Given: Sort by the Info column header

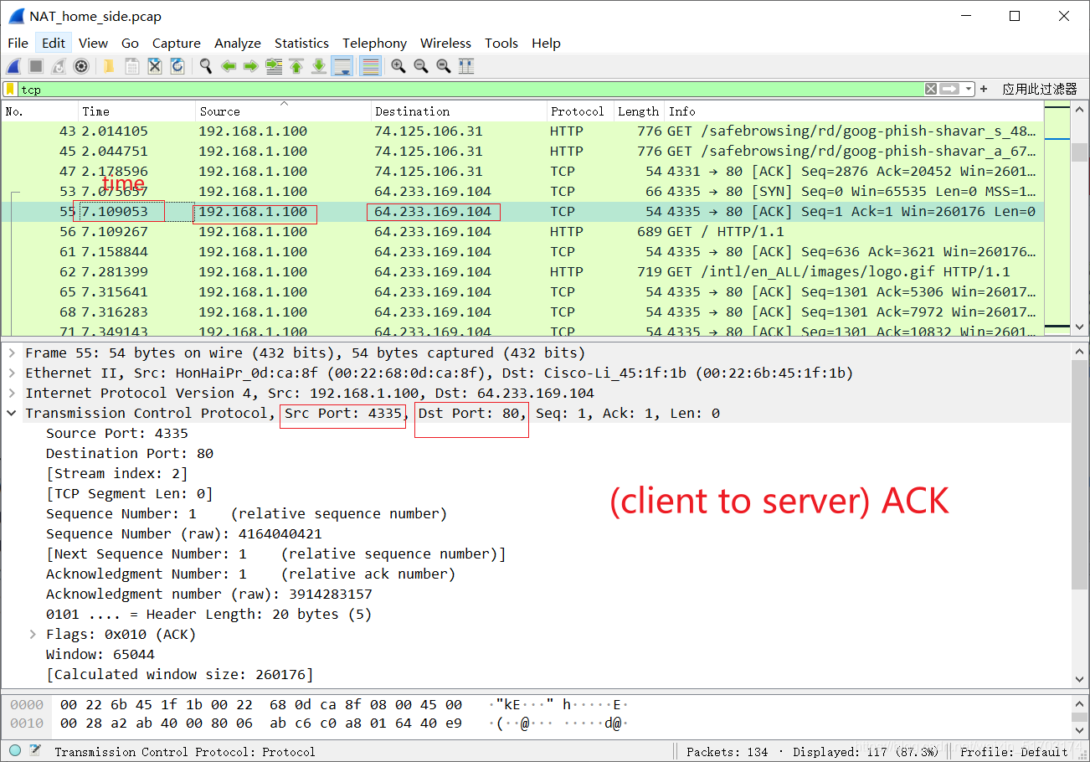Looking at the screenshot, I should coord(854,111).
